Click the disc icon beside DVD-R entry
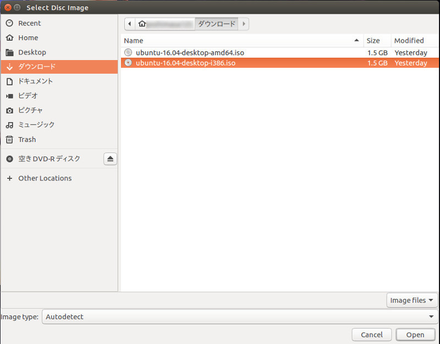The height and width of the screenshot is (344, 440). tap(9, 159)
